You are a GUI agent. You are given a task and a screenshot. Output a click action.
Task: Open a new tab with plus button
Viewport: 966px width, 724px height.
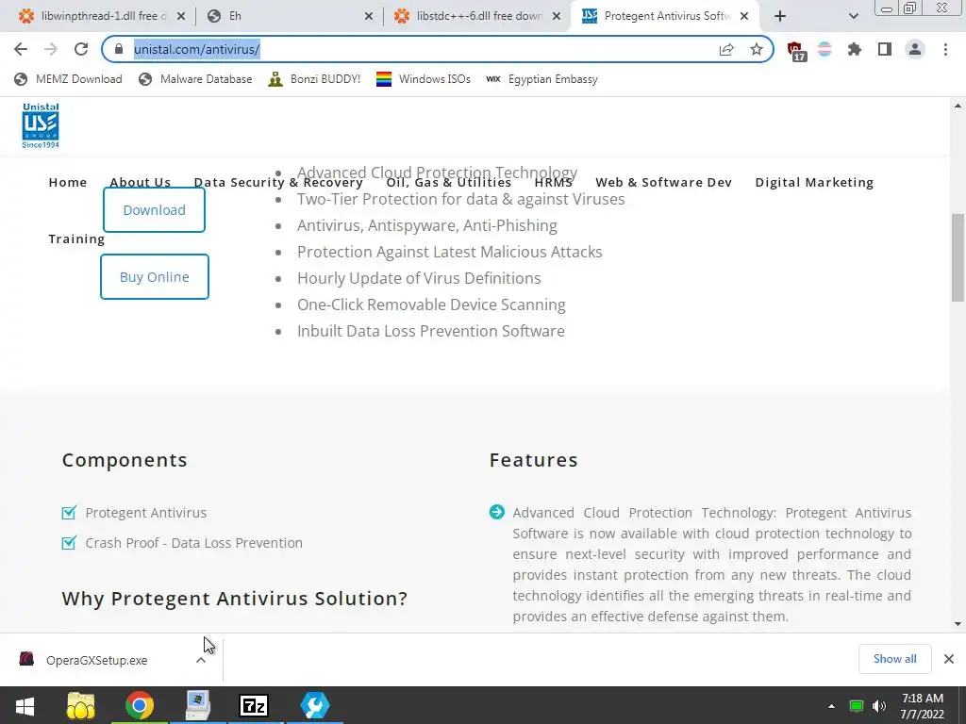780,16
